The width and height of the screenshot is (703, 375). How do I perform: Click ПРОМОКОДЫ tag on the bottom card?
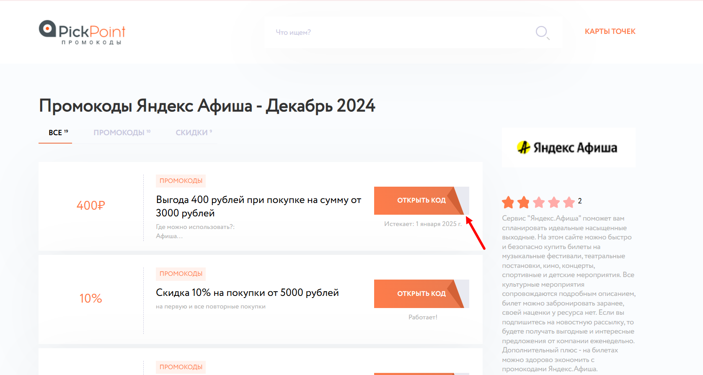(x=181, y=367)
